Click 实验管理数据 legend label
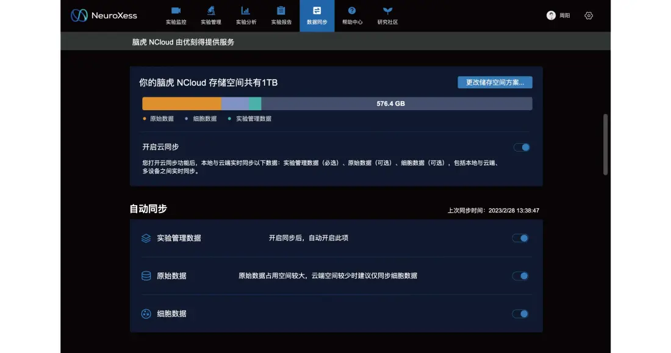 tap(253, 119)
